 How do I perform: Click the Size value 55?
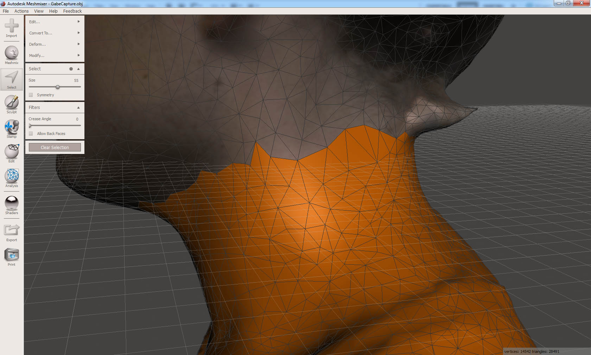click(76, 80)
